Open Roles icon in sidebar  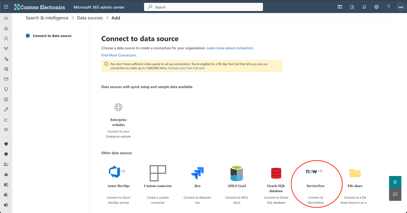tap(6, 59)
